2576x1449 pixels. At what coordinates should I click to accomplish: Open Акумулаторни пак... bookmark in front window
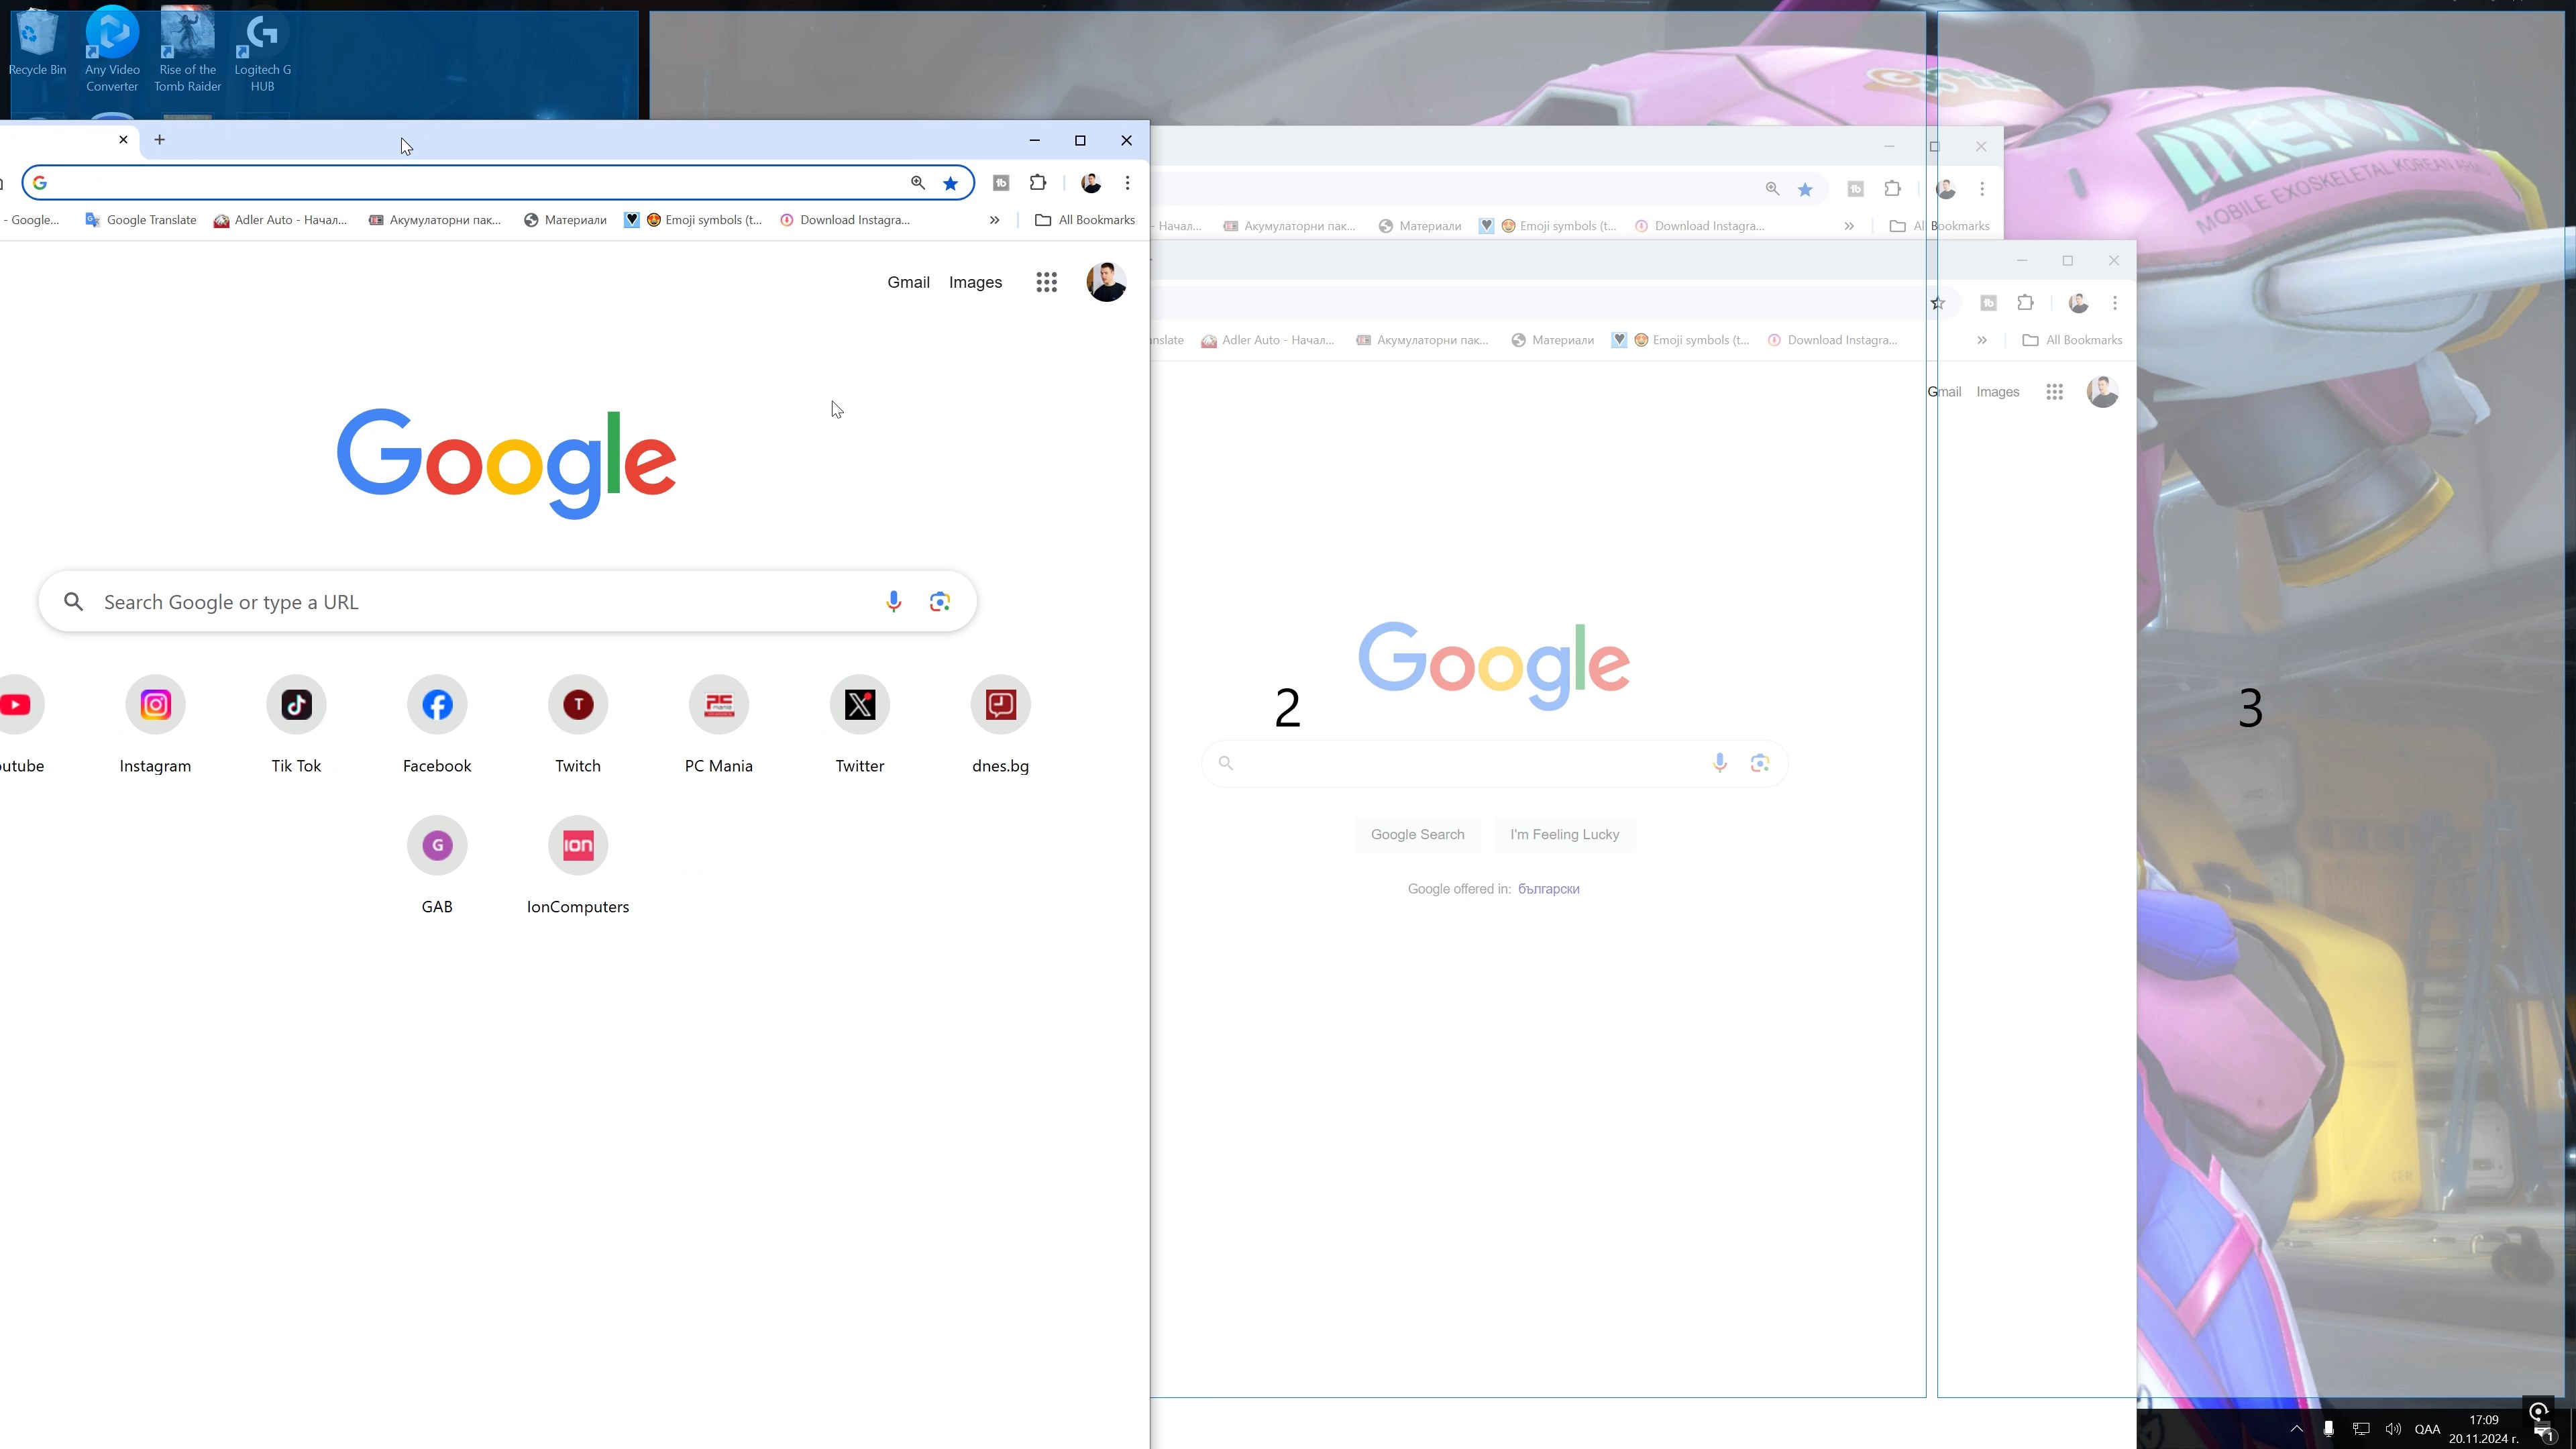435,220
